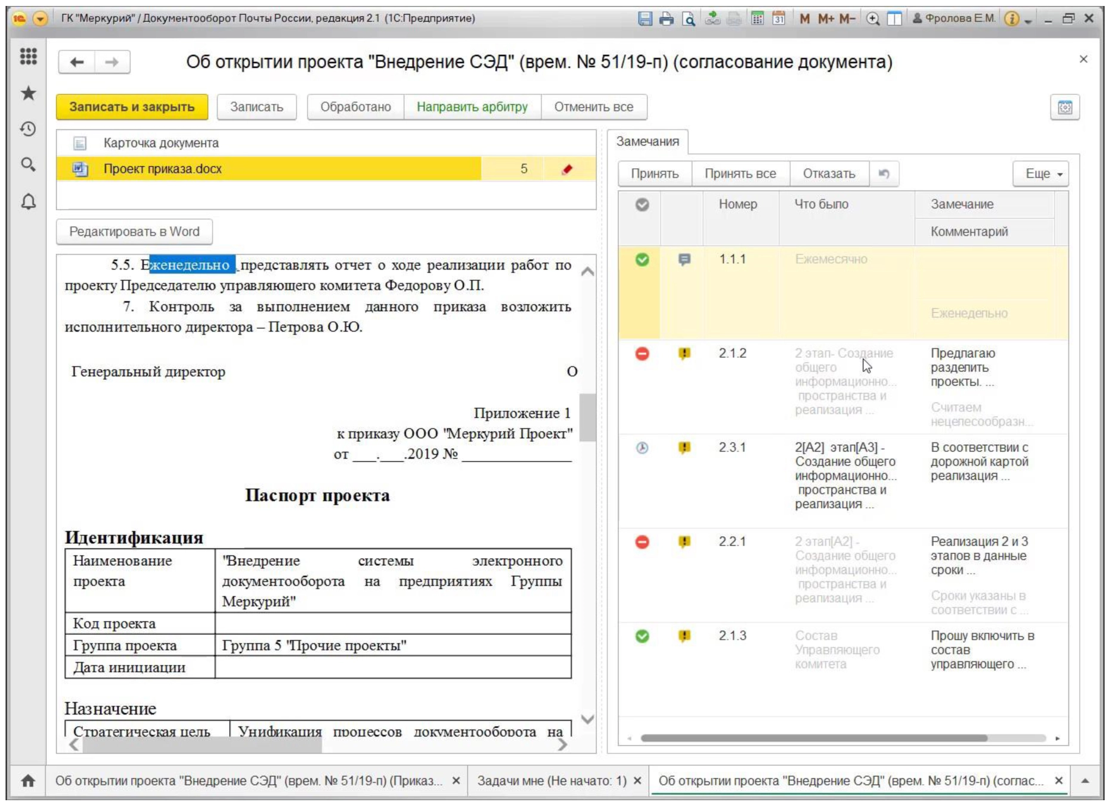Click the M+ memory icon

(x=826, y=18)
